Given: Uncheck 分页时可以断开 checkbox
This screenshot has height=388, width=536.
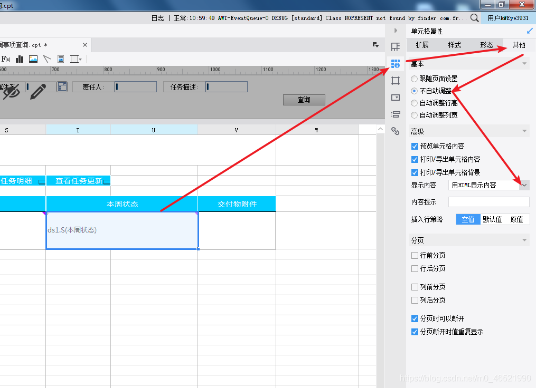Looking at the screenshot, I should (415, 319).
